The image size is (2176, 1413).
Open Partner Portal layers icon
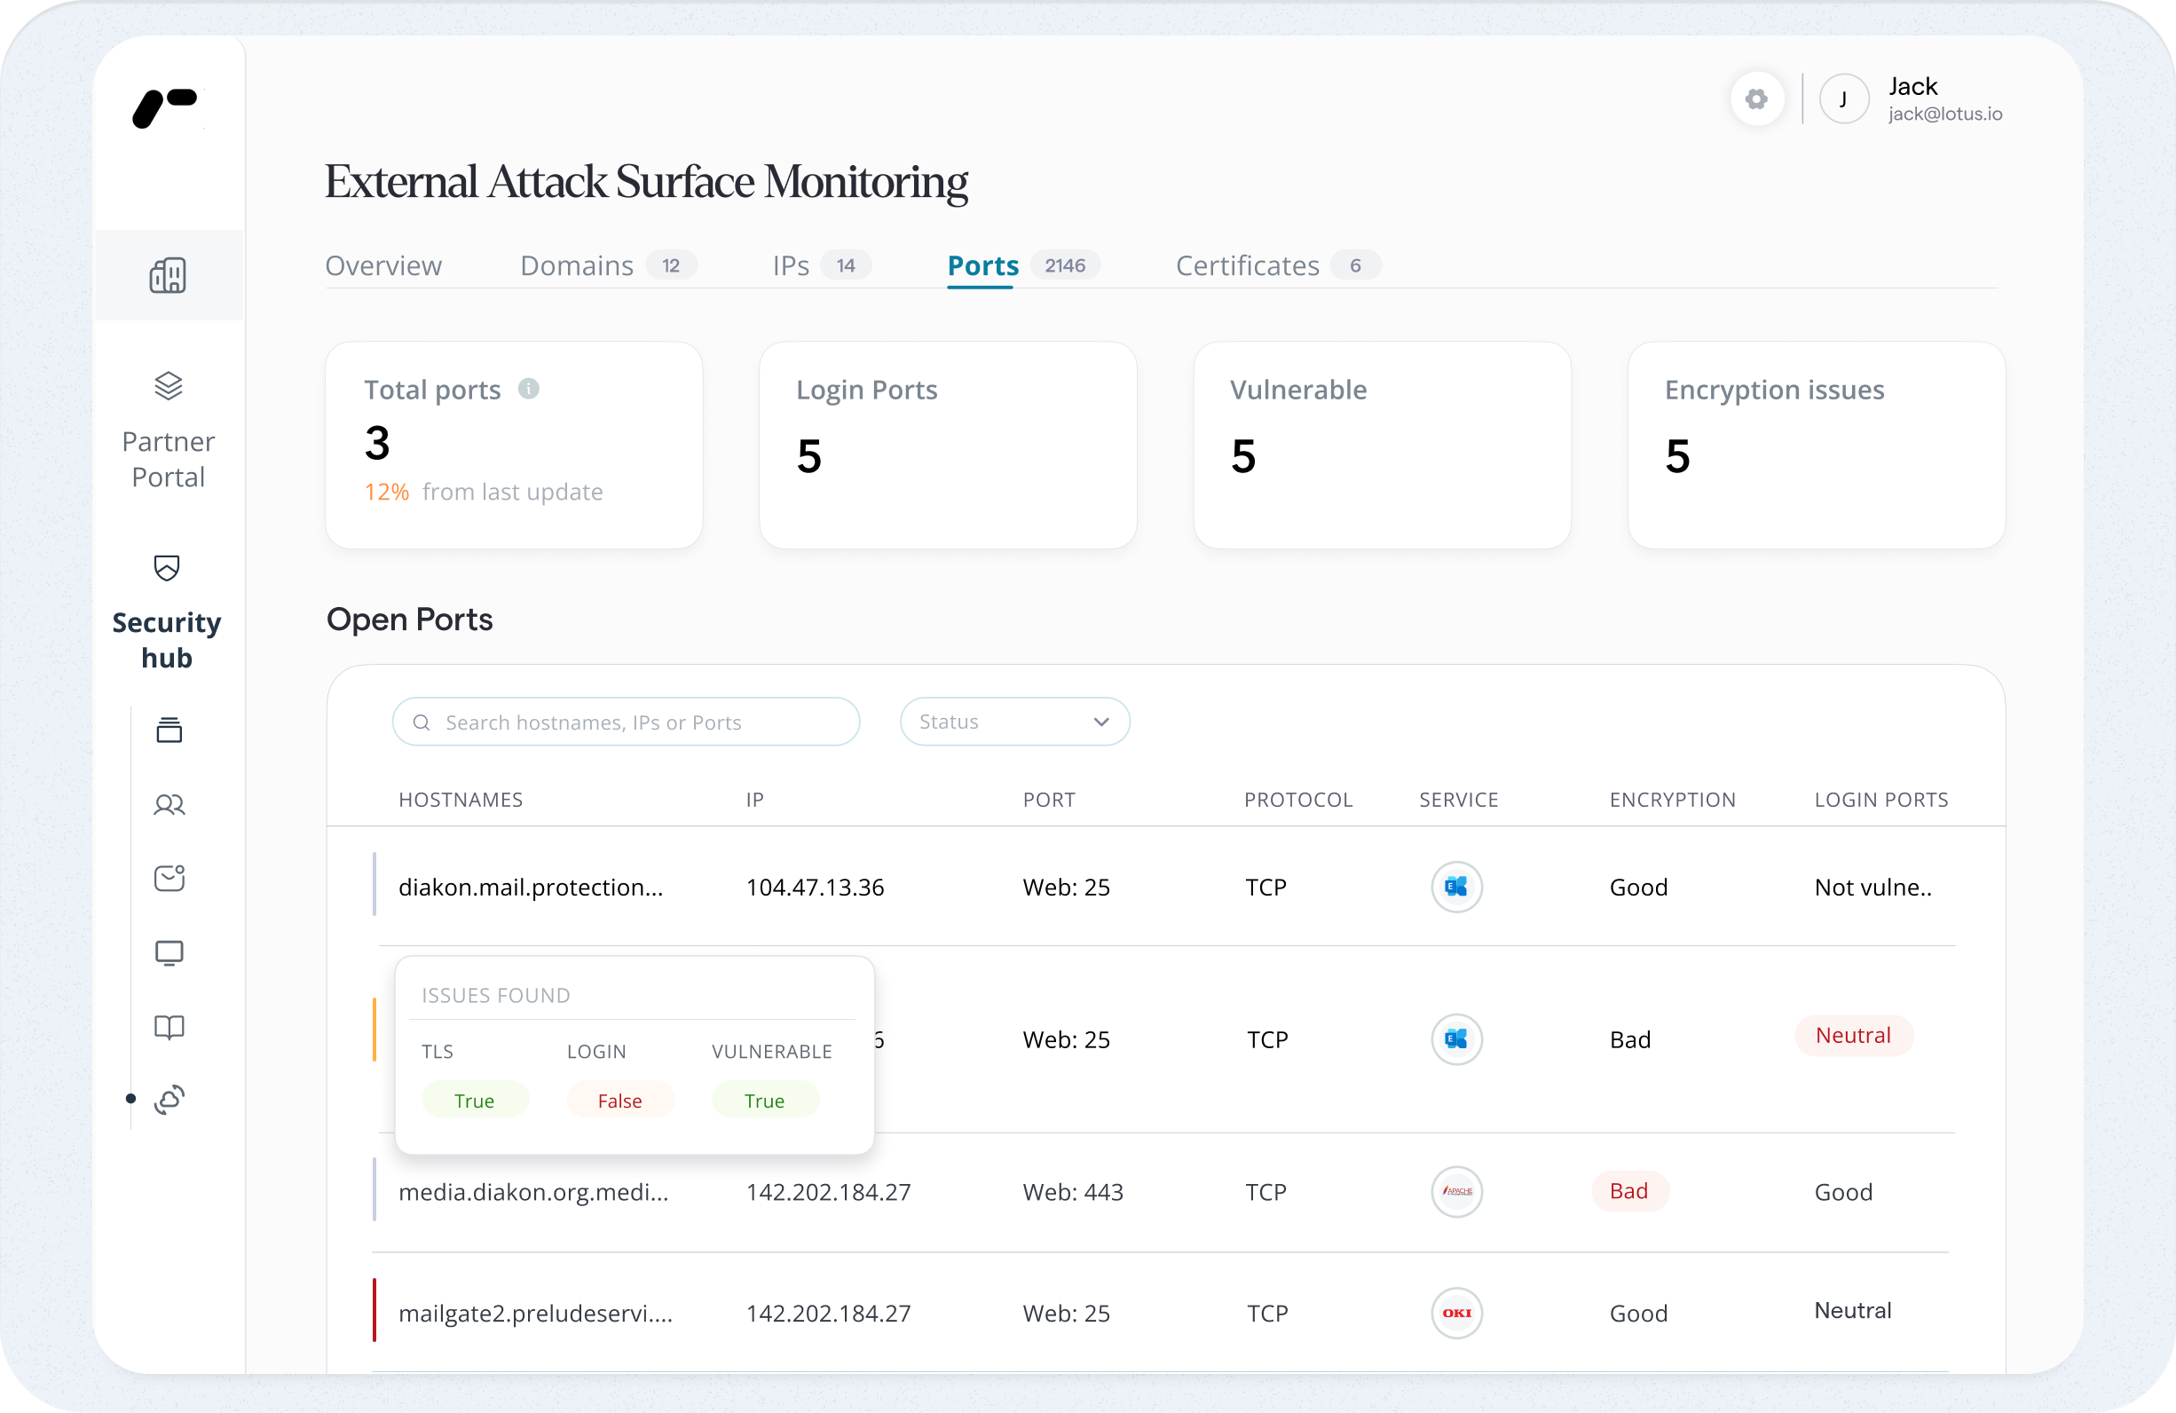(x=169, y=386)
